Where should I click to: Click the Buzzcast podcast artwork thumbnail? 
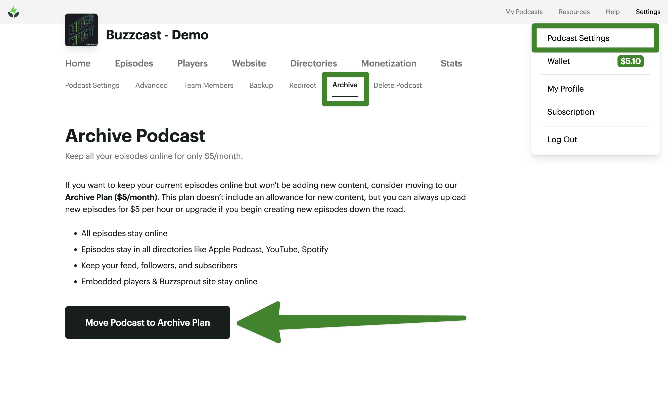(81, 30)
